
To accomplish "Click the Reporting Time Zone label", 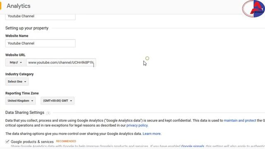I will coord(22,93).
